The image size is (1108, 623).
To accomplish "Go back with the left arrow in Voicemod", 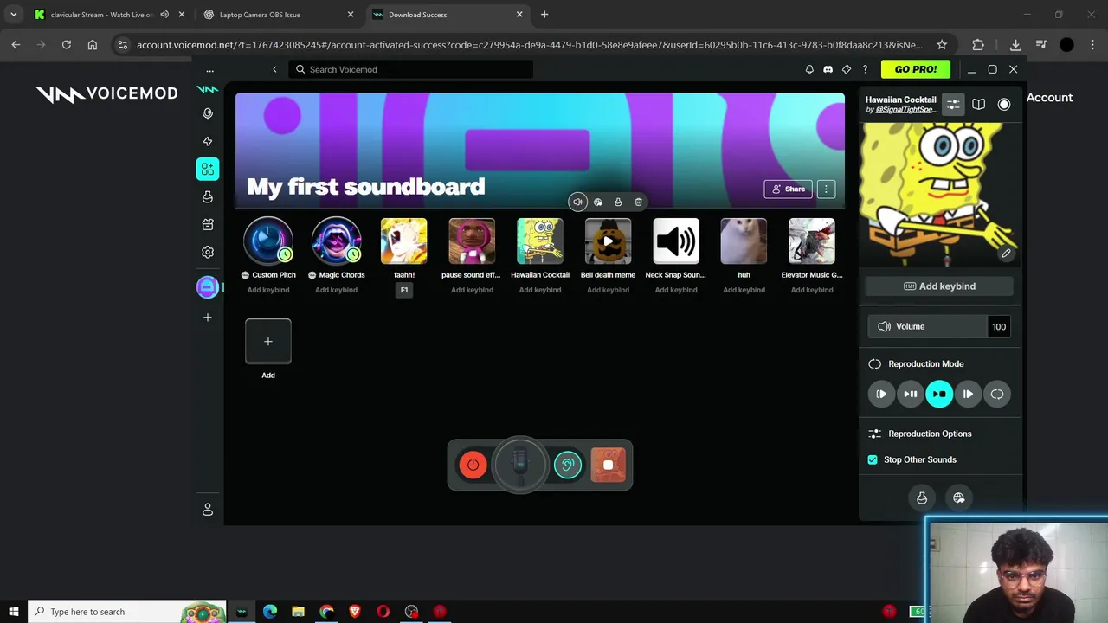I will coord(274,69).
